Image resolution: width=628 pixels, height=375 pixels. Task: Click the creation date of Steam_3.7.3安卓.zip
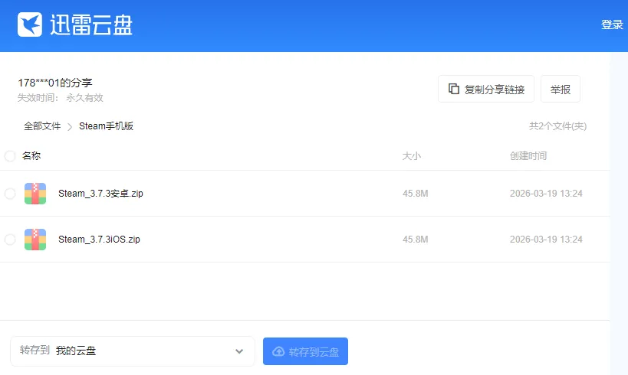click(546, 194)
